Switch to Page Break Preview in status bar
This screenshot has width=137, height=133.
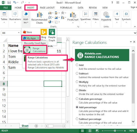pyautogui.click(x=97, y=131)
